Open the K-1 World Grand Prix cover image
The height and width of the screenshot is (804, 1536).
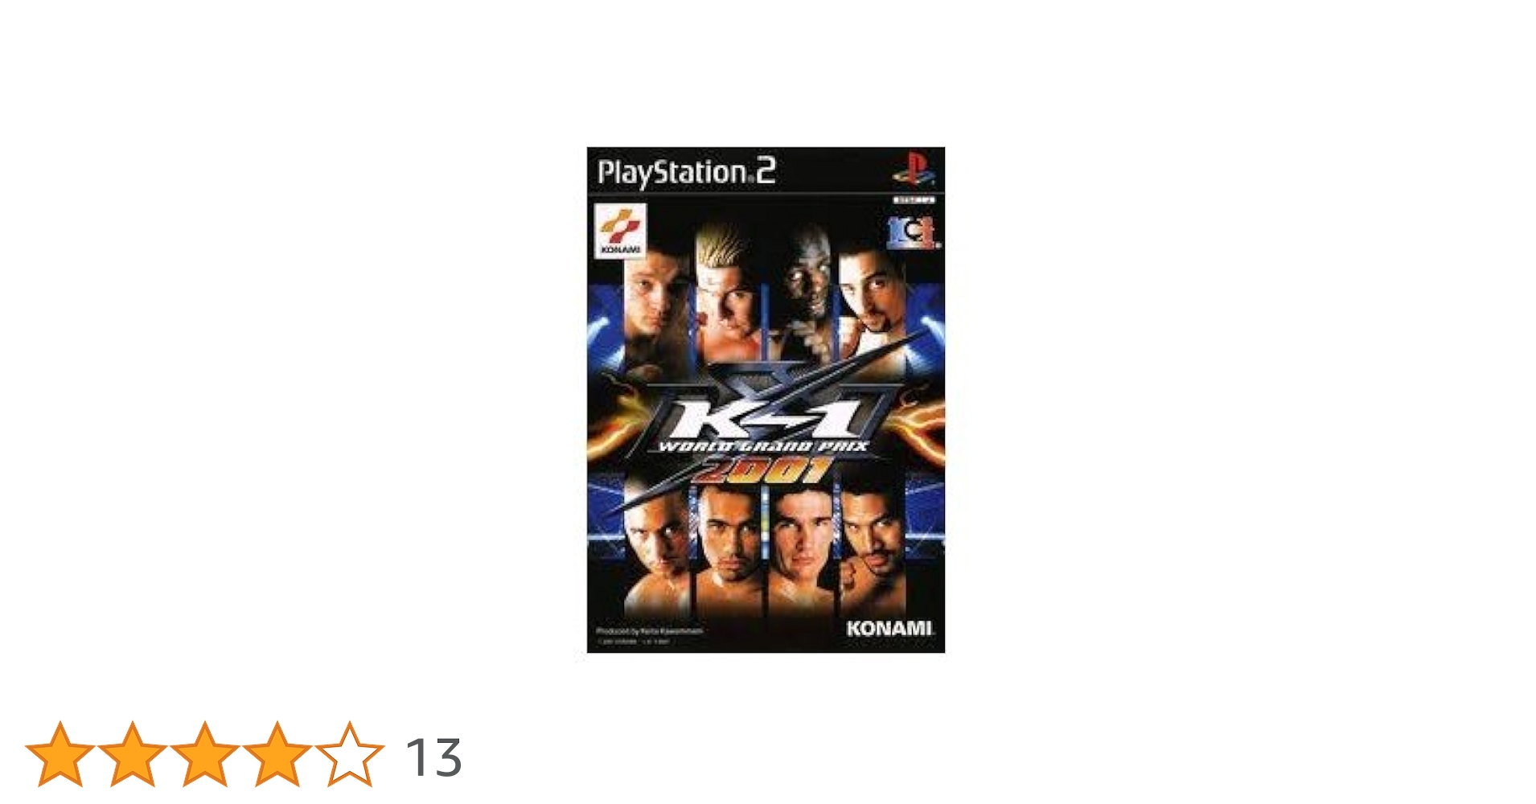pyautogui.click(x=766, y=400)
